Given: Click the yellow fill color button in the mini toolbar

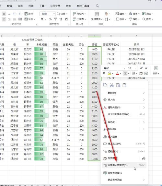Looking at the screenshot, I should pyautogui.click(x=109, y=73).
